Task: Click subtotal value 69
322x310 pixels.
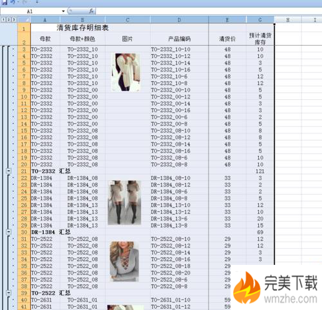Action: 260,232
